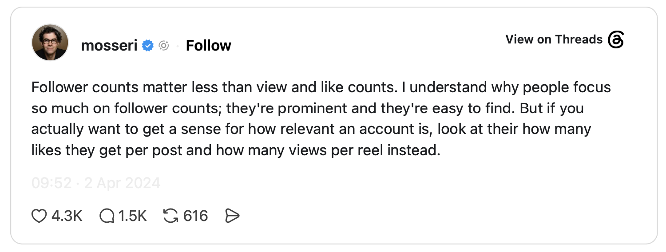Like the post with the heart icon
Image resolution: width=666 pixels, height=252 pixels.
39,216
